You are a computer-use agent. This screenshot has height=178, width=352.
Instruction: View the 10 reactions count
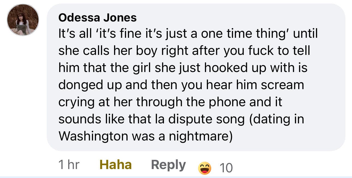coord(226,168)
